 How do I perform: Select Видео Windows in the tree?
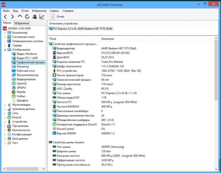click(x=27, y=54)
